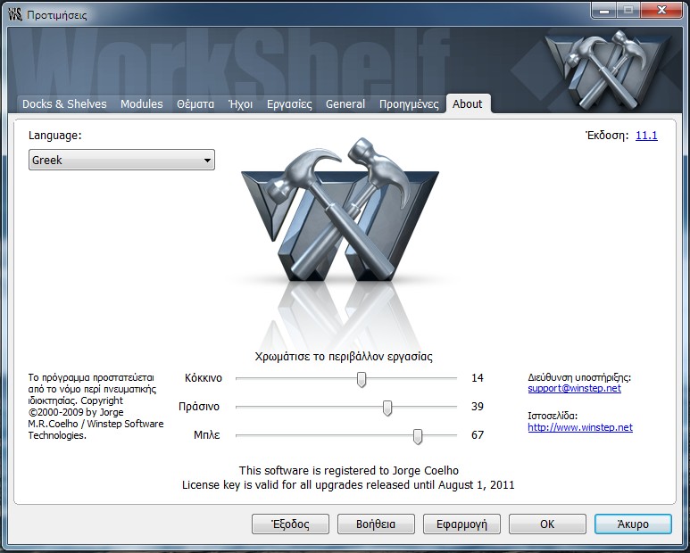Click the header WorkShelf hammer icon
This screenshot has height=553, width=690.
tap(606, 71)
